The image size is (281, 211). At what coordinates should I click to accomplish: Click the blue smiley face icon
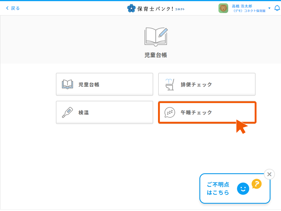(243, 189)
